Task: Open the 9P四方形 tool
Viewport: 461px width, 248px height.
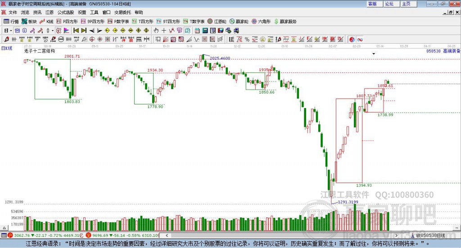Action: (x=93, y=22)
